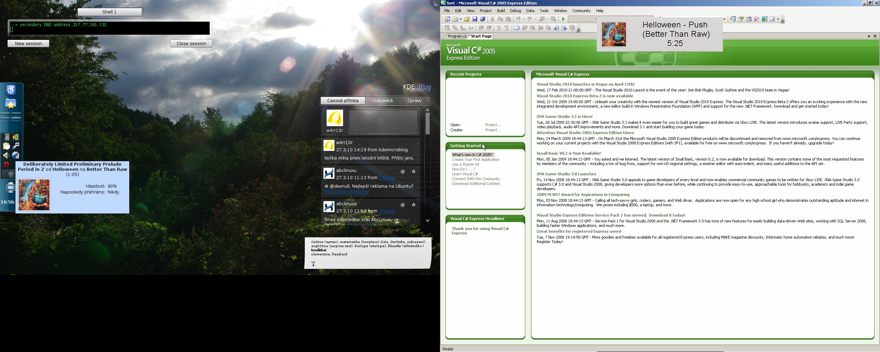Click microblog timeline scrollbar thumb

tap(428, 123)
